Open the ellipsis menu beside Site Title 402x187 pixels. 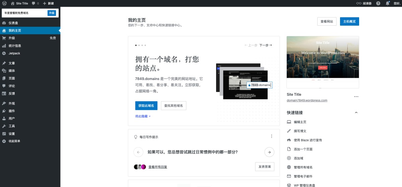[356, 97]
